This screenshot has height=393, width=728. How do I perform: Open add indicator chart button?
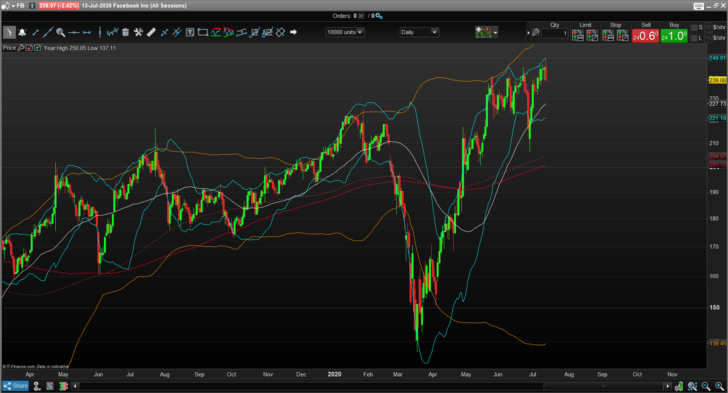click(x=484, y=32)
